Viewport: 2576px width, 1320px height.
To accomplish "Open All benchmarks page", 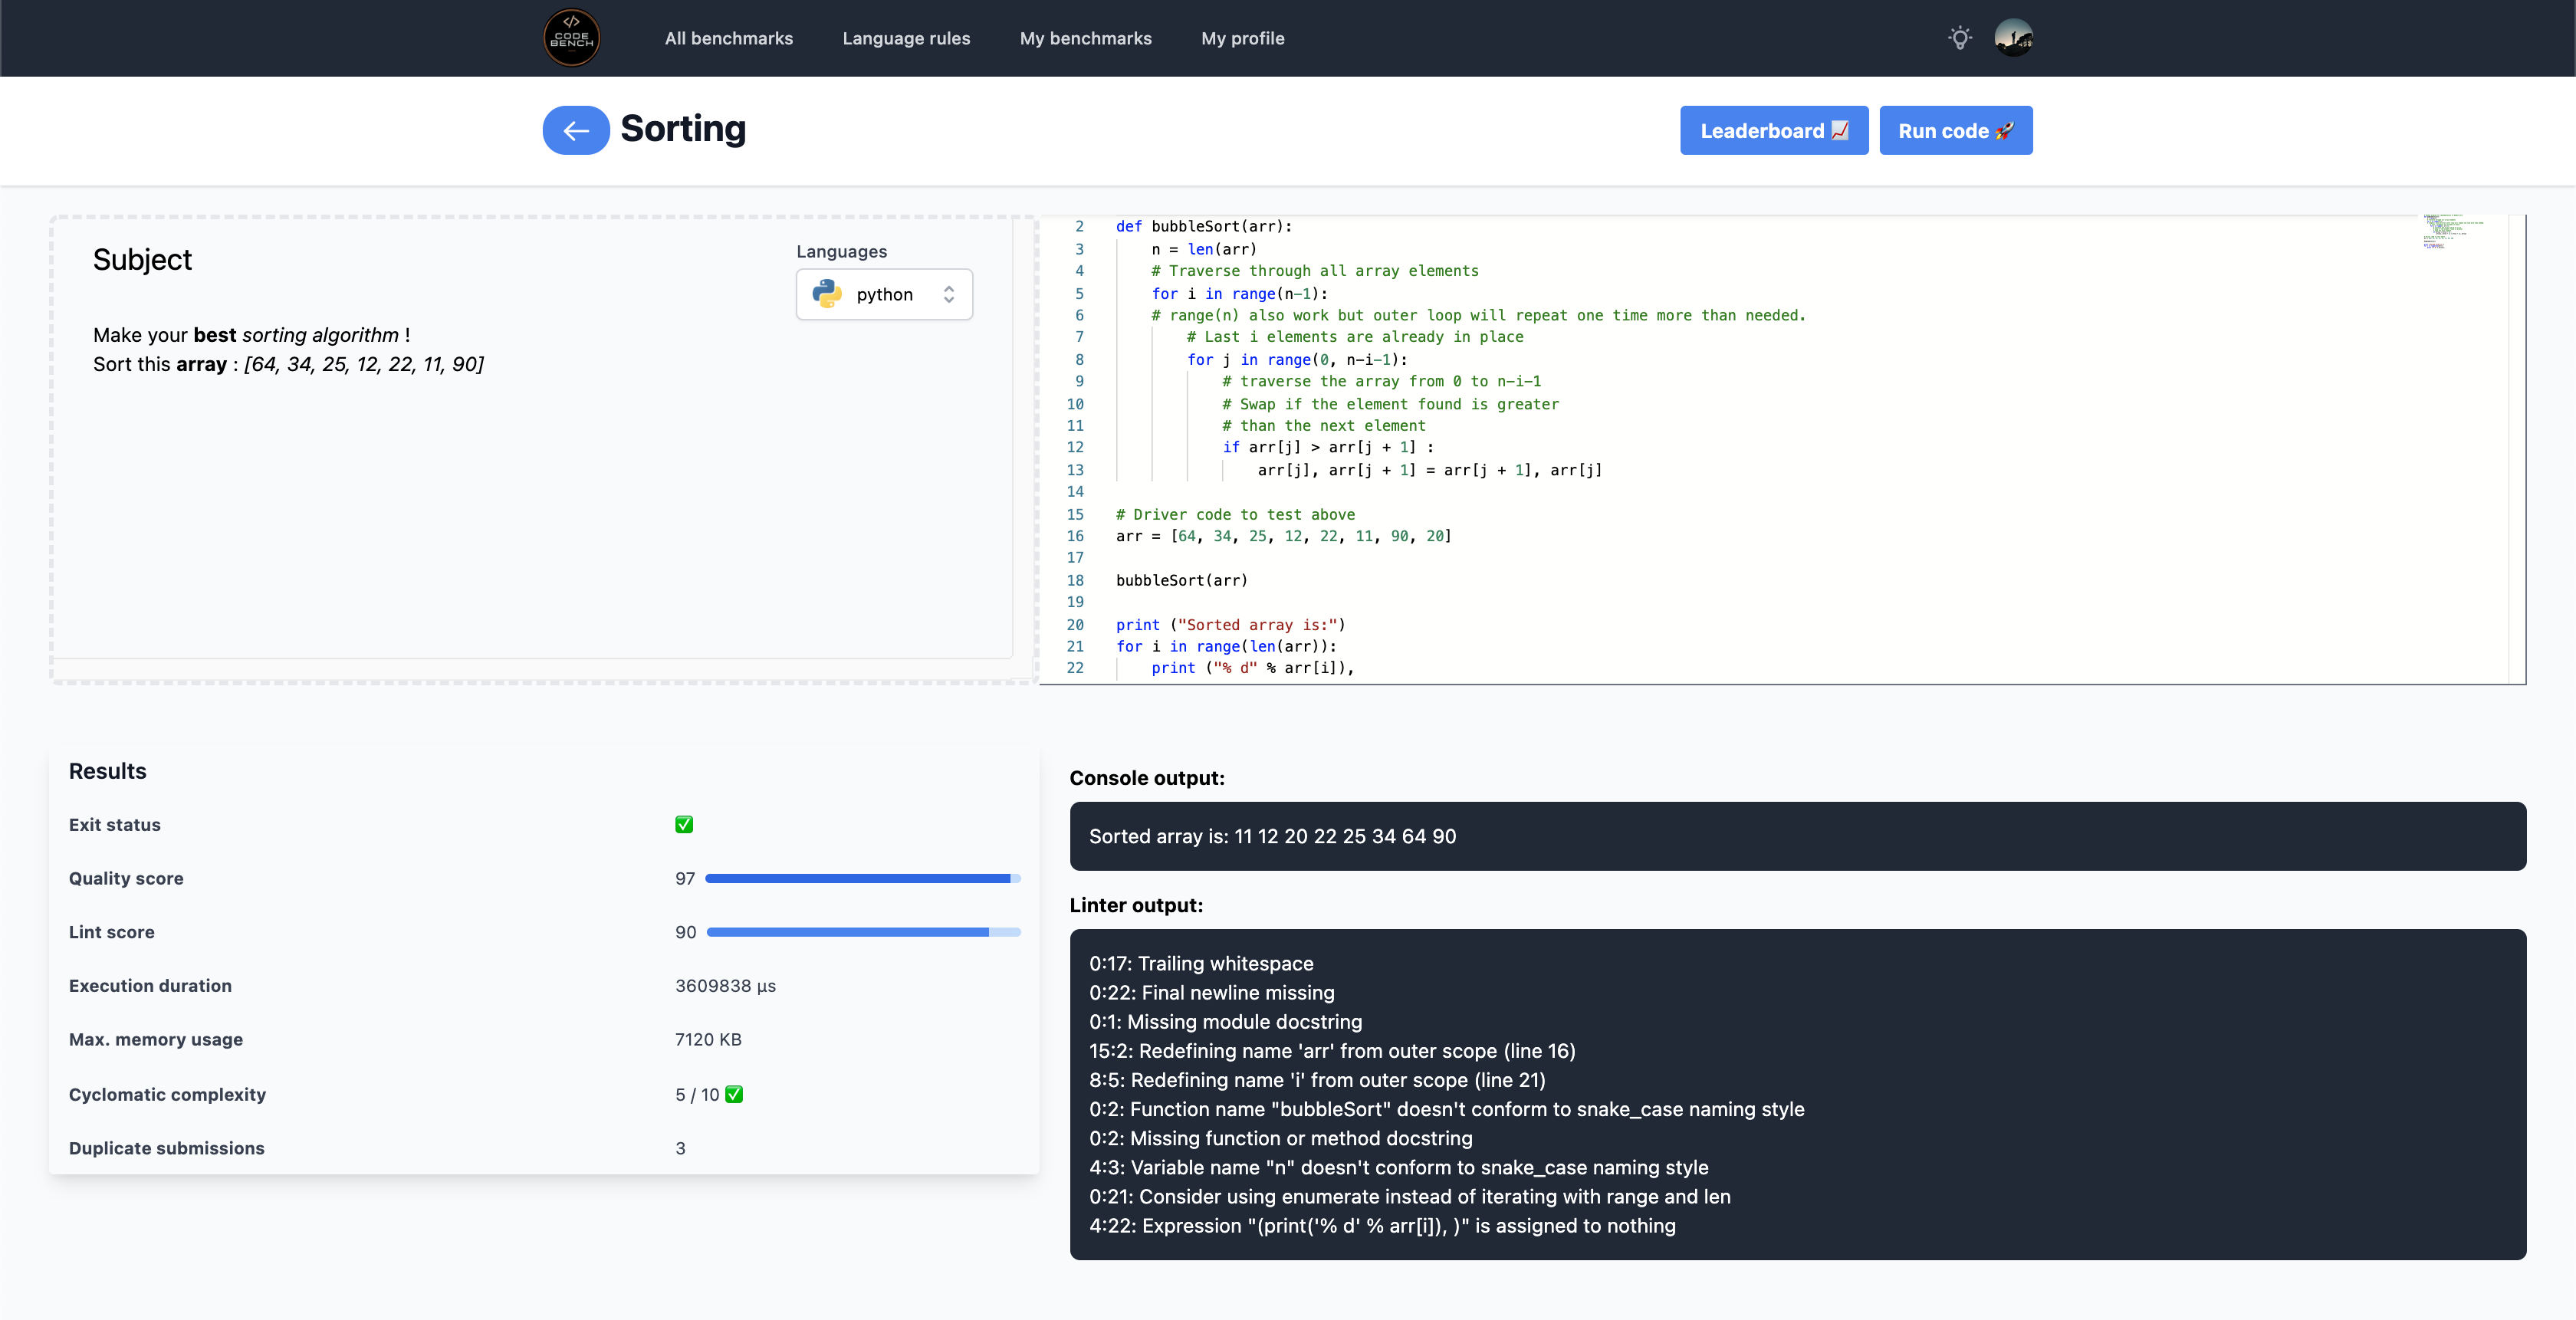I will [x=728, y=38].
